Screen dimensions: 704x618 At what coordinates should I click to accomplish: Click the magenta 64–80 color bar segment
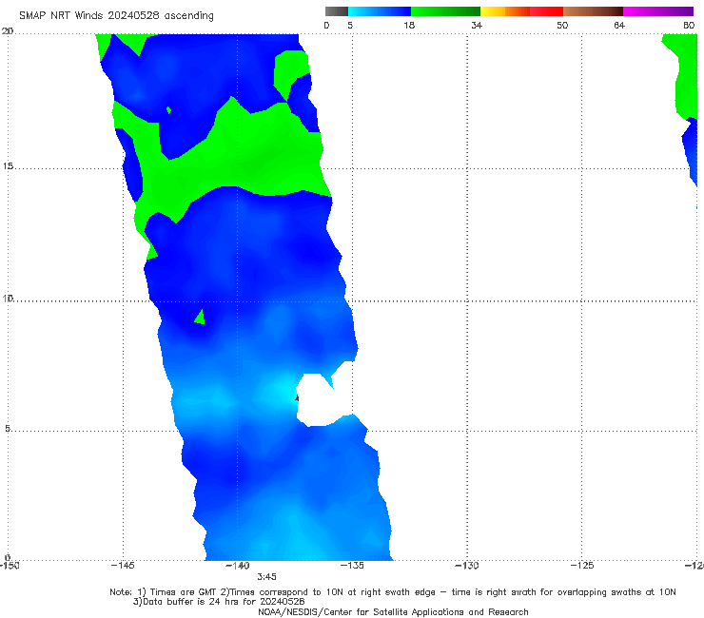click(x=658, y=11)
